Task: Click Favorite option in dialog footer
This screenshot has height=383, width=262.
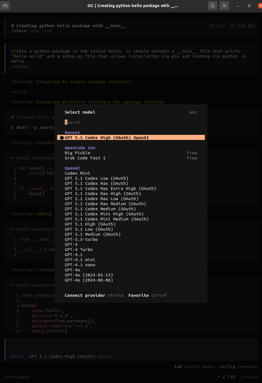Action: pyautogui.click(x=138, y=295)
